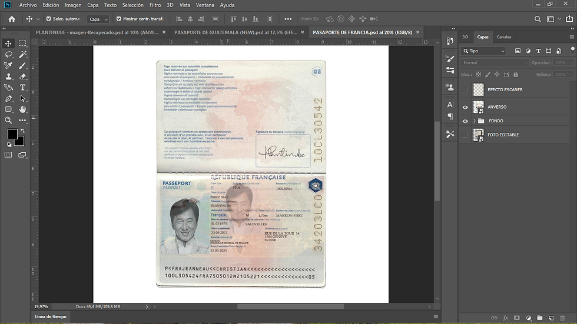Click the Zoom tool in toolbar
Viewport: 577px width, 324px height.
(x=8, y=121)
